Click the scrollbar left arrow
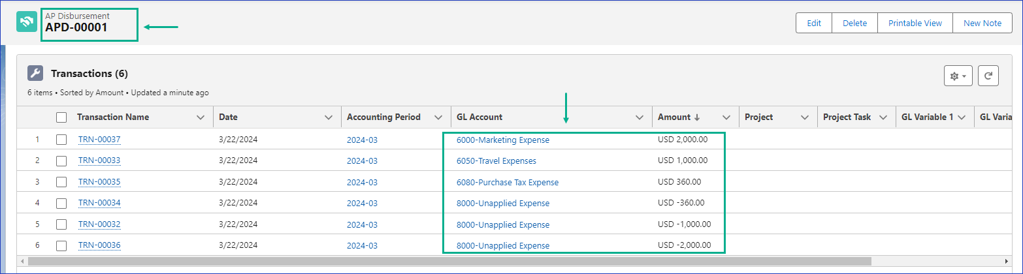 tap(21, 261)
